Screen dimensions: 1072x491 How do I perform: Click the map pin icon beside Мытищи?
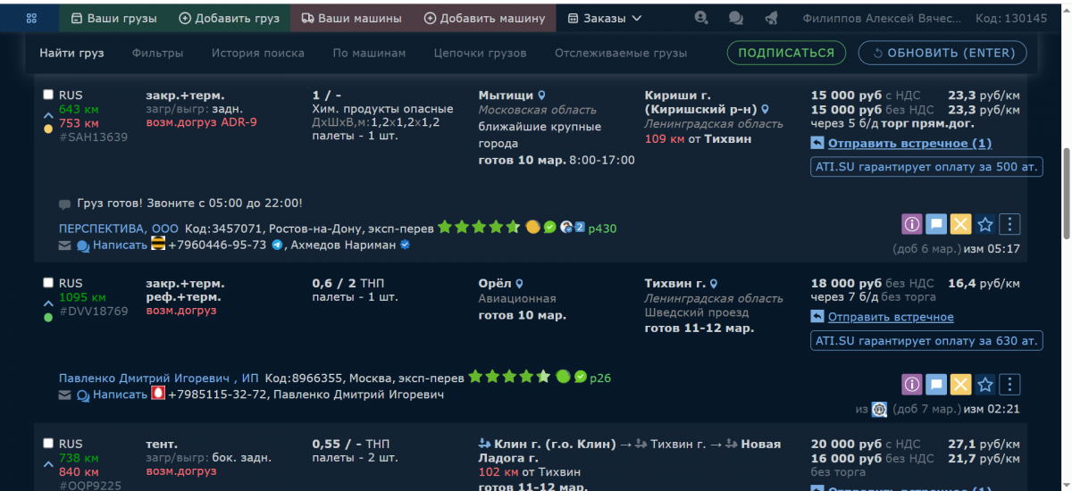541,95
